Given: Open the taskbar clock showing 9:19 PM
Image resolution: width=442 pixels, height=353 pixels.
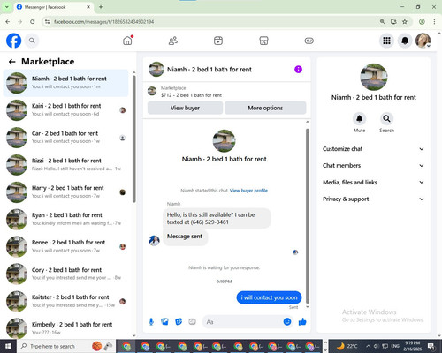Looking at the screenshot, I should click(413, 346).
